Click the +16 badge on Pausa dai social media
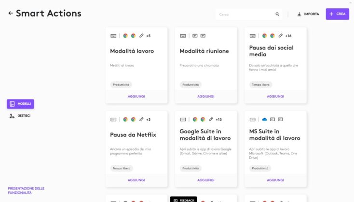This screenshot has height=202, width=354. coord(288,36)
